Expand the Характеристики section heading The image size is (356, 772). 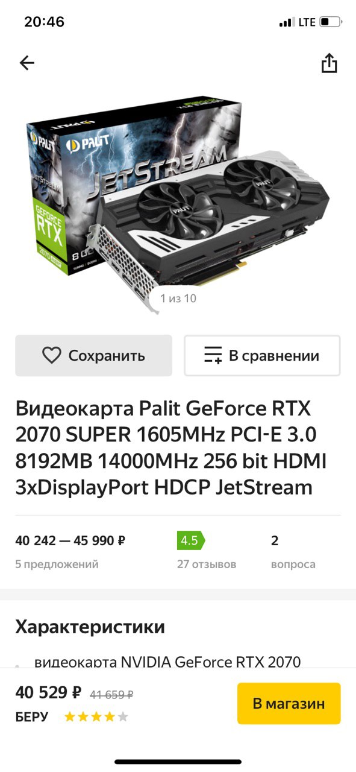point(90,627)
